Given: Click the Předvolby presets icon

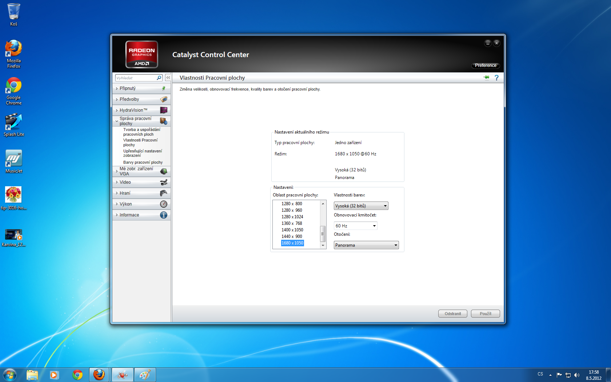Looking at the screenshot, I should (164, 99).
